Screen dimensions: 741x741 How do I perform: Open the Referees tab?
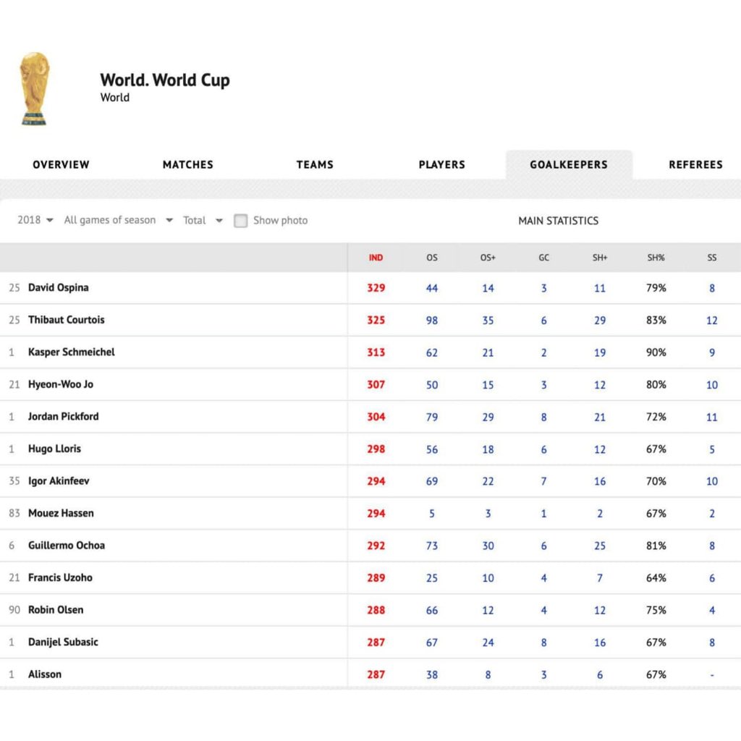pyautogui.click(x=695, y=164)
